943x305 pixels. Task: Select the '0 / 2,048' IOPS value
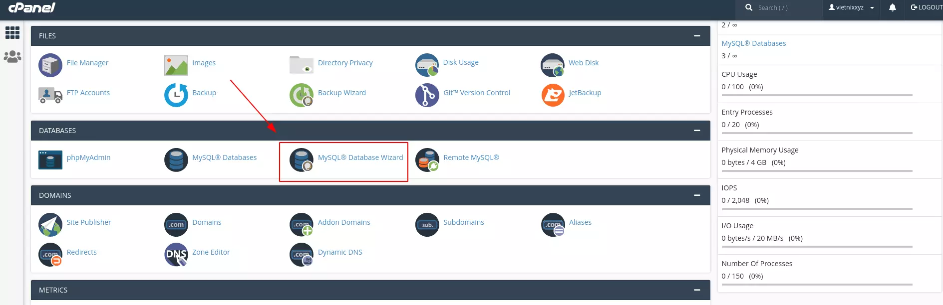(735, 200)
